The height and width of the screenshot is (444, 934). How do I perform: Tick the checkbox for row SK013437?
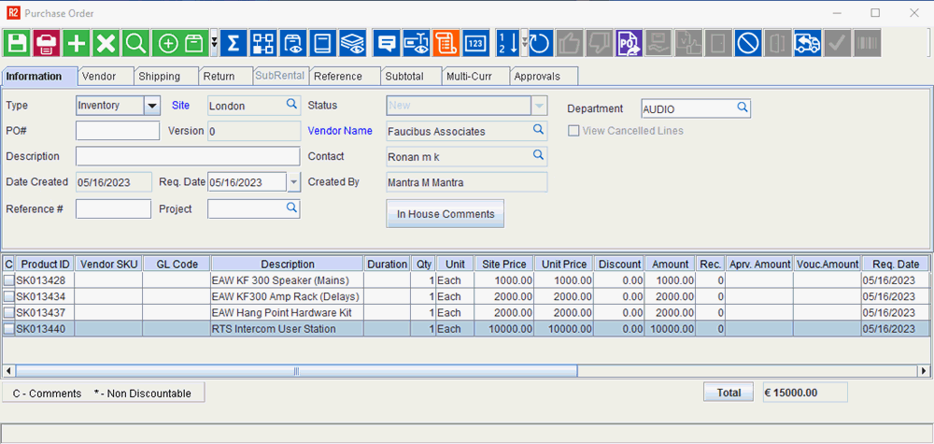(x=8, y=312)
